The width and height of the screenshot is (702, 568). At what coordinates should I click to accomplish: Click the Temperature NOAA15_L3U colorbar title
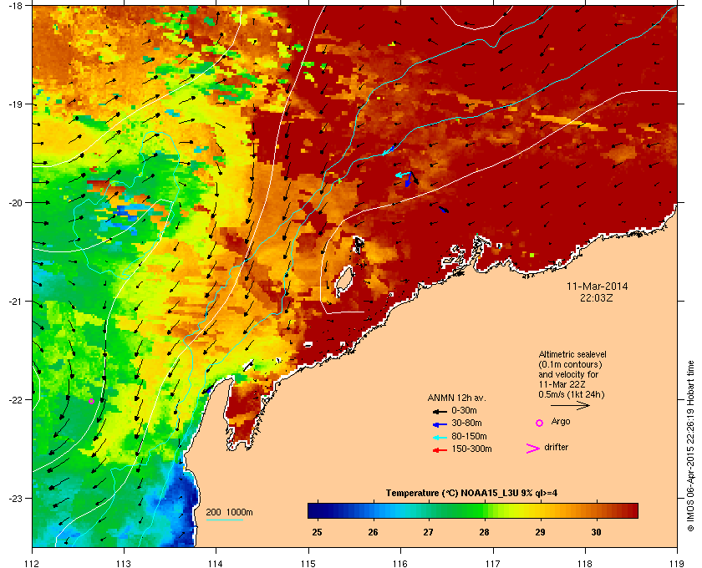(471, 494)
